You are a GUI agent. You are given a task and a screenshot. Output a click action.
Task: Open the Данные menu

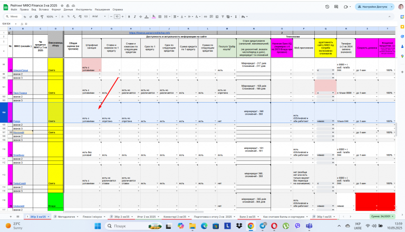click(x=68, y=9)
